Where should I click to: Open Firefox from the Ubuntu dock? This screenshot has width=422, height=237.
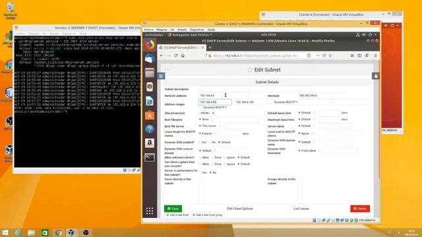(x=150, y=45)
